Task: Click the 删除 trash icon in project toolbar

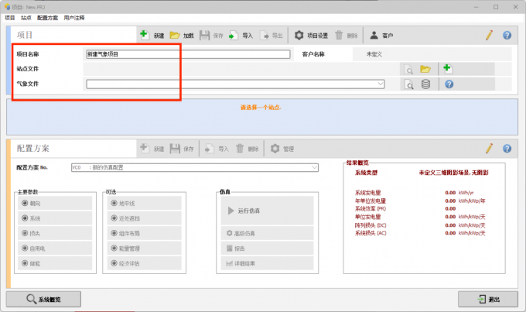Action: point(339,35)
